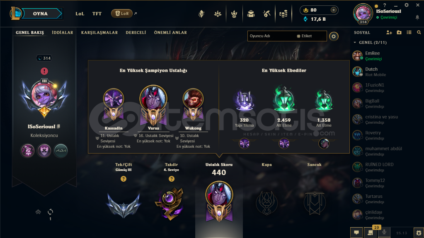Screen dimensions: 424x238
Task: Open the friend list view options icon
Action: tap(409, 32)
